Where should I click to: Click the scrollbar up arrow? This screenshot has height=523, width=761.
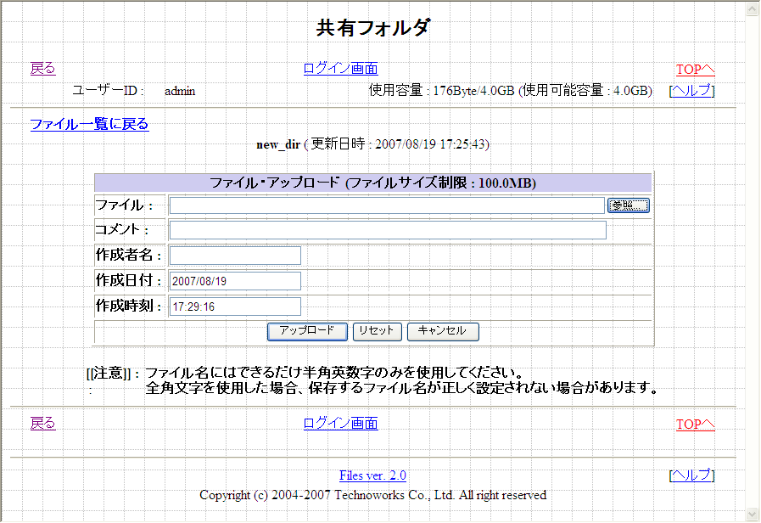pyautogui.click(x=752, y=8)
